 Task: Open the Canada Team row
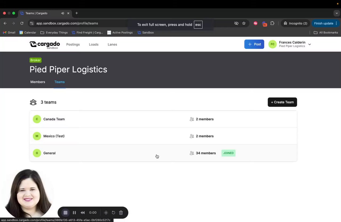[x=163, y=119]
